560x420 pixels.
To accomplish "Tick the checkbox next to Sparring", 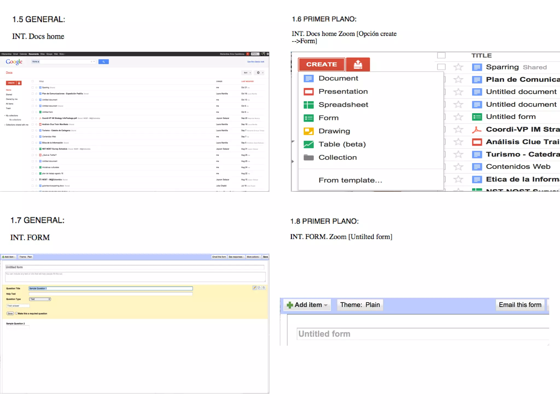I will point(441,67).
